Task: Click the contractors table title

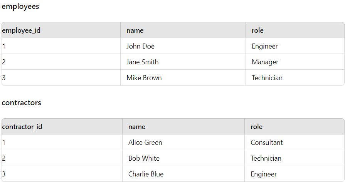Action: (22, 102)
